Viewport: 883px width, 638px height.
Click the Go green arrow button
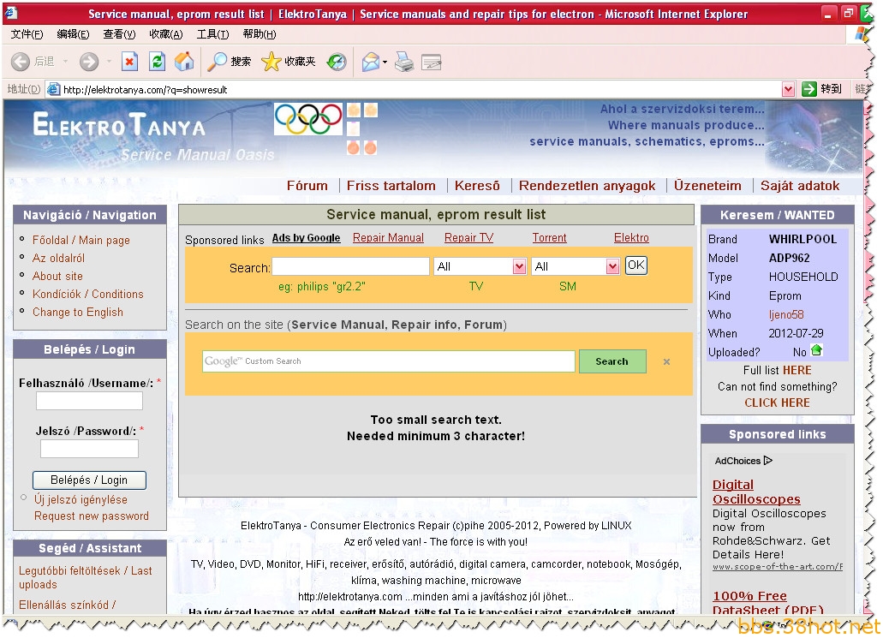[808, 89]
